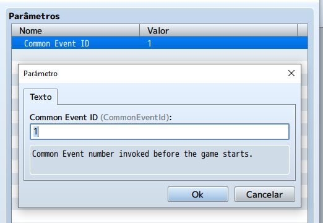Image resolution: width=323 pixels, height=223 pixels.
Task: Sort by the Nome column header
Action: click(x=75, y=30)
